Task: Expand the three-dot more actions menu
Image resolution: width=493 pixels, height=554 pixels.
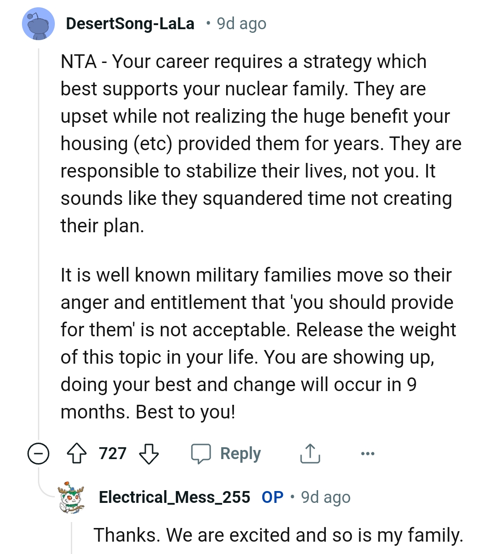Action: (368, 453)
